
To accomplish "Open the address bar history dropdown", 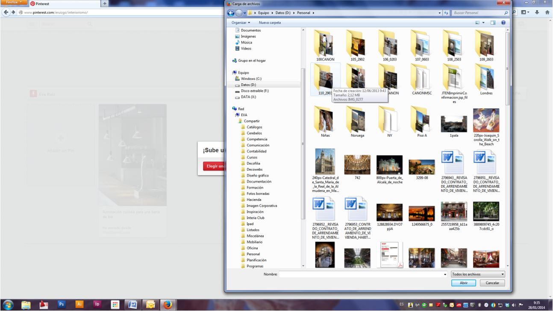I will (x=440, y=13).
